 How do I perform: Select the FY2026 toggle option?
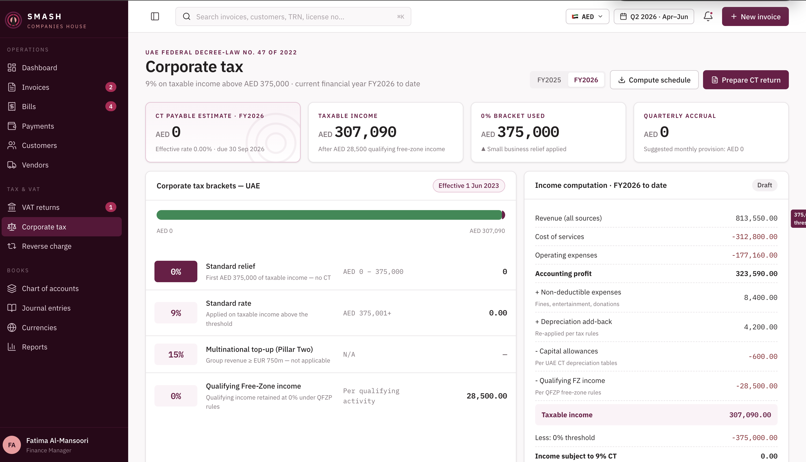[x=586, y=80]
